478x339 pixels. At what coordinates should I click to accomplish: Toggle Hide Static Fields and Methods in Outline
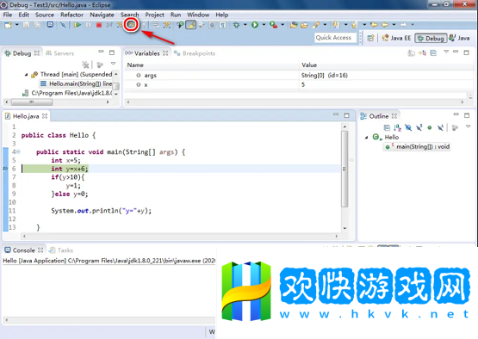419,127
